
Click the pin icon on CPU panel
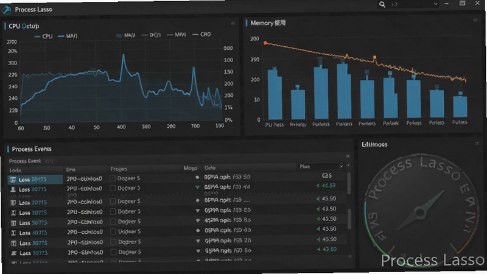(233, 23)
